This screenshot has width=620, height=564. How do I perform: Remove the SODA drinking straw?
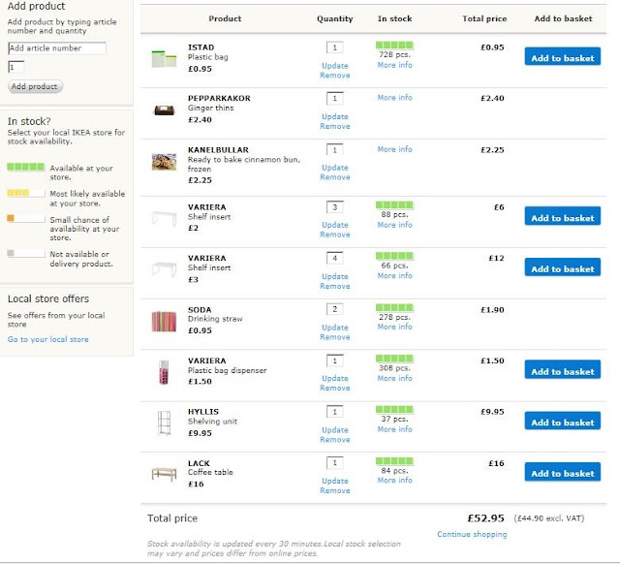[335, 337]
